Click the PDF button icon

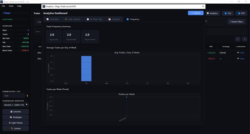239,13
